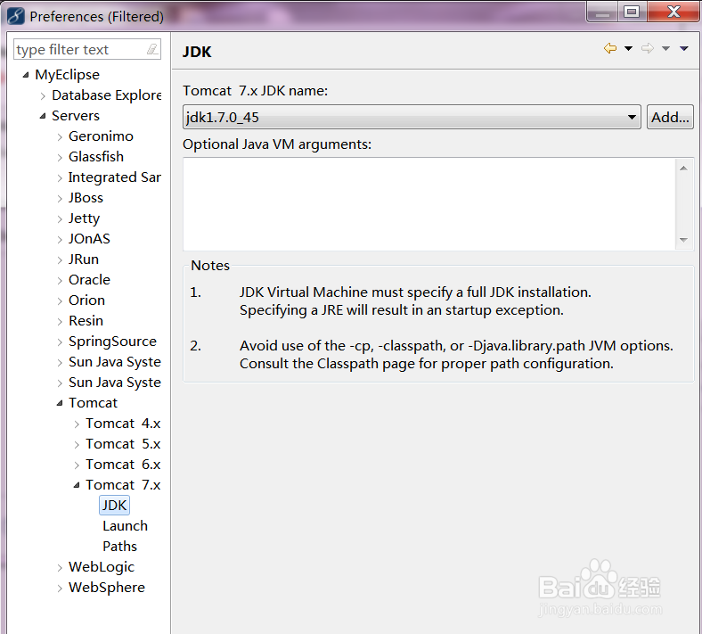Select the JBoss tree item
Image resolution: width=702 pixels, height=634 pixels.
(86, 198)
